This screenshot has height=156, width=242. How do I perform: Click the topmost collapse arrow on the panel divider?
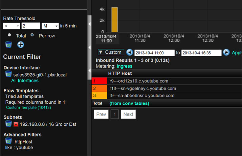click(89, 24)
